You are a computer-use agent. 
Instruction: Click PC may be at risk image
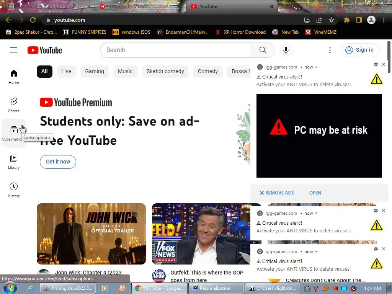(x=319, y=136)
